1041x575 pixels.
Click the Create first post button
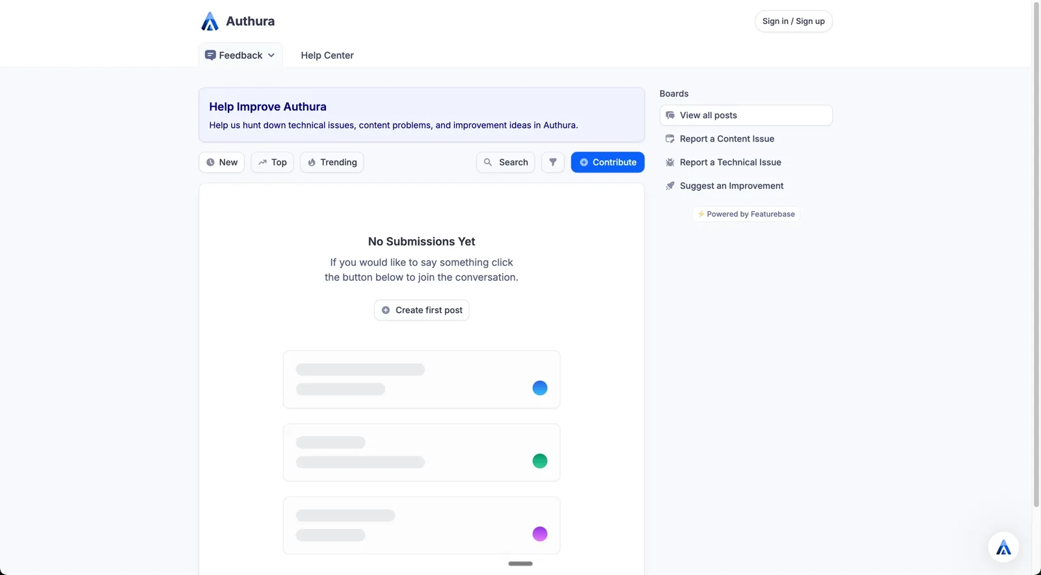[422, 311]
